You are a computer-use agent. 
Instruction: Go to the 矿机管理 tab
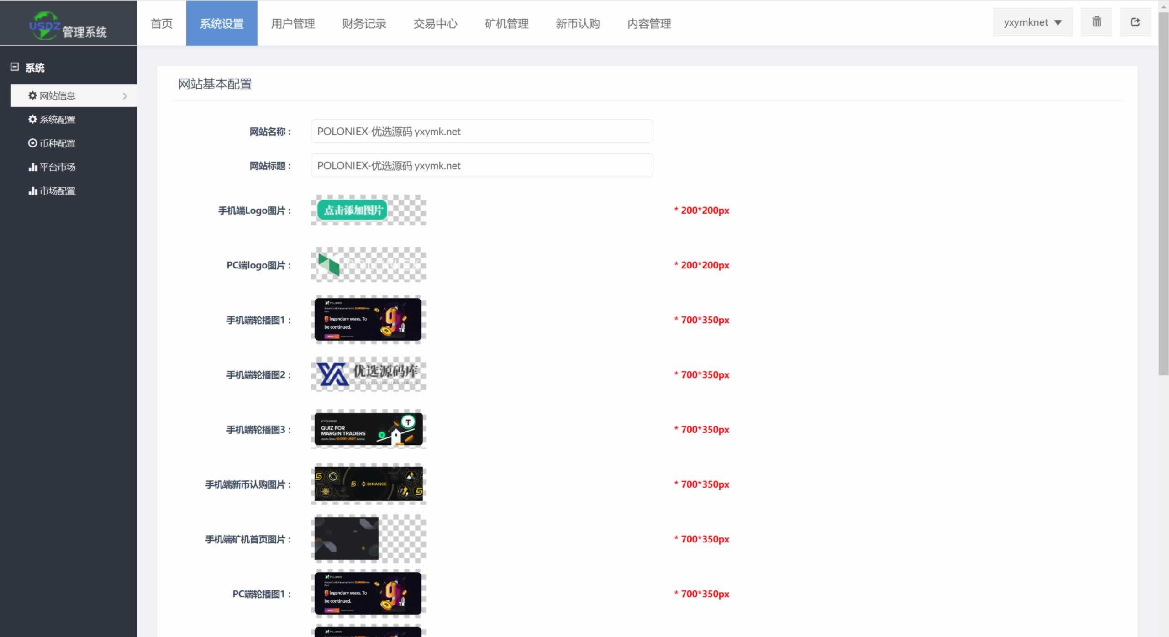506,23
